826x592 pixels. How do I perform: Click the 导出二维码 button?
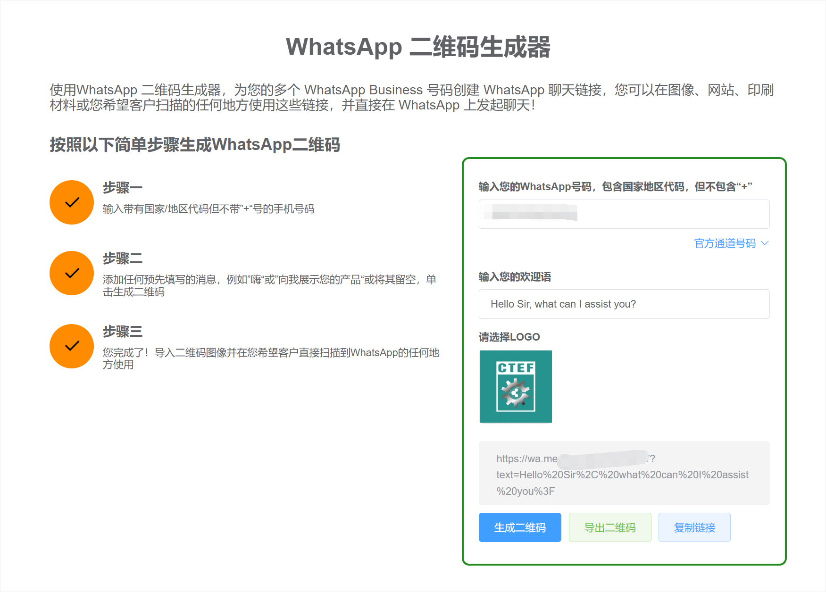tap(610, 527)
